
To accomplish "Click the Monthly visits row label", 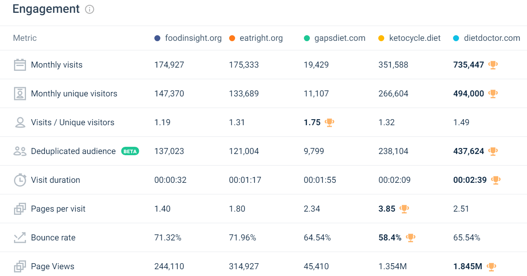I will 57,65.
